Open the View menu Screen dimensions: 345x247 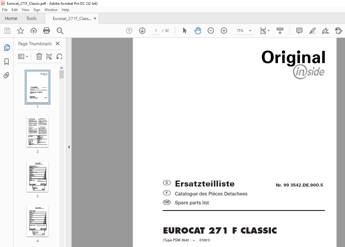tap(25, 10)
